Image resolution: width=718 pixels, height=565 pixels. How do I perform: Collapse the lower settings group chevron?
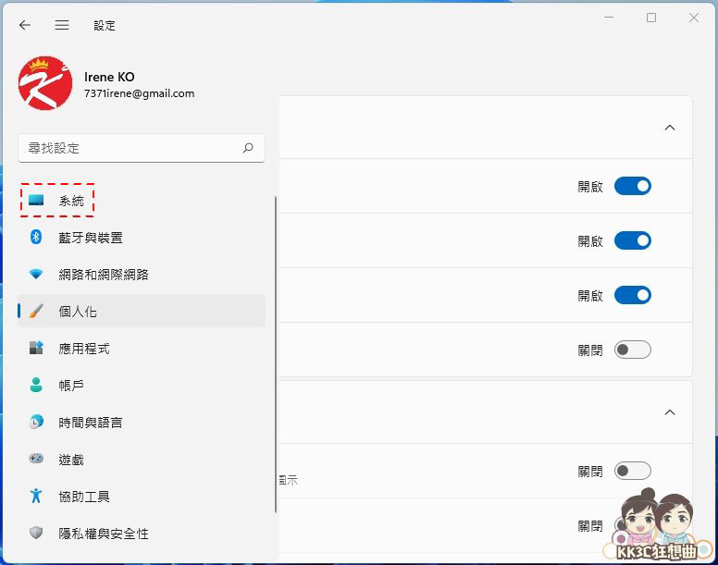(670, 412)
